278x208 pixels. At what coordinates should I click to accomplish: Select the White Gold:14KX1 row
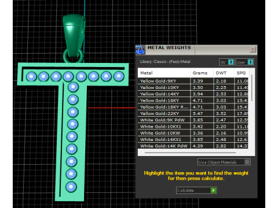point(193,139)
